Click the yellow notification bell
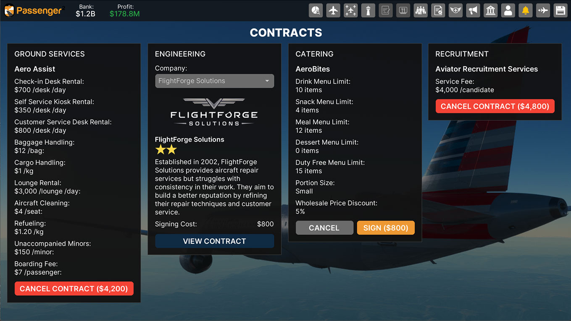The image size is (571, 321). click(525, 10)
